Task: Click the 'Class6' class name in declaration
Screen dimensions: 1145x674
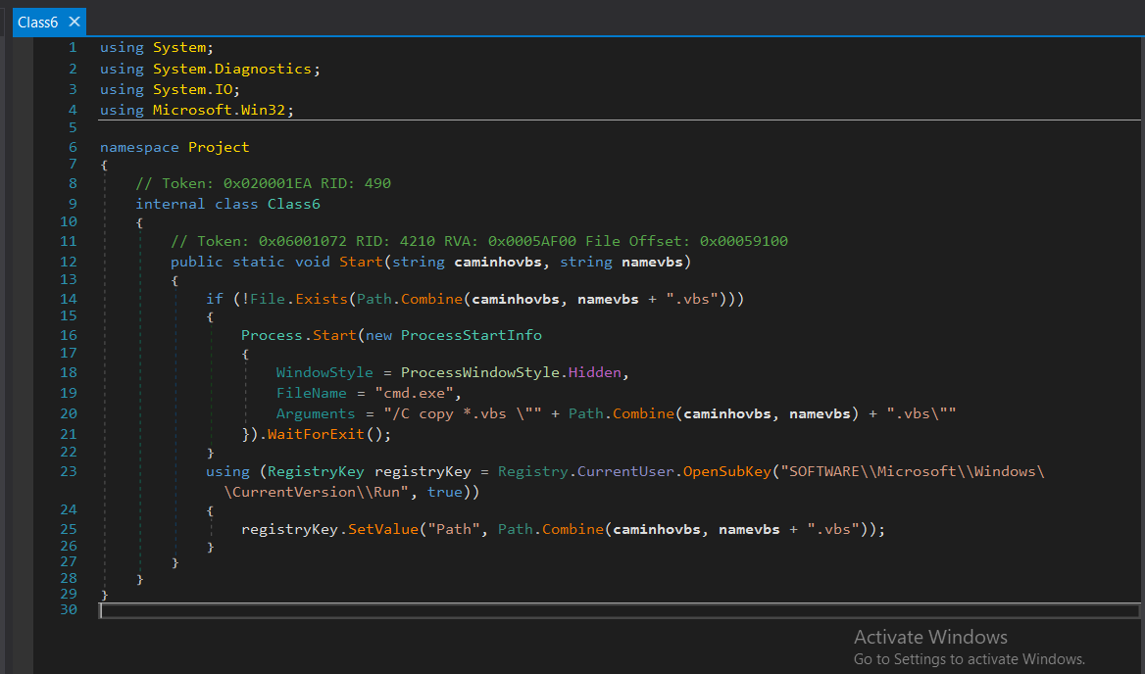Action: [x=293, y=204]
